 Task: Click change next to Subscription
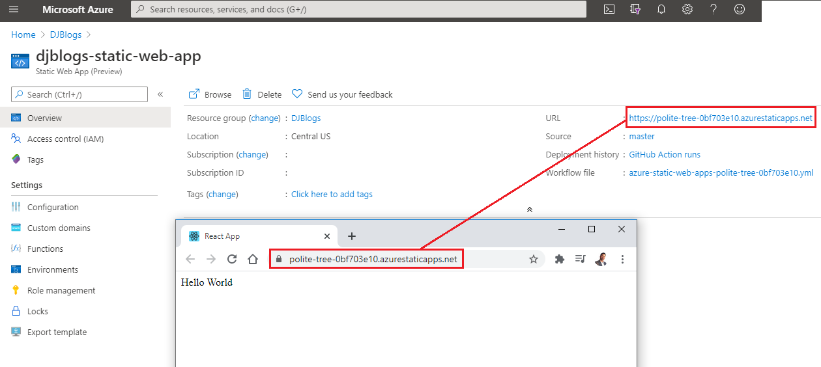(x=253, y=155)
